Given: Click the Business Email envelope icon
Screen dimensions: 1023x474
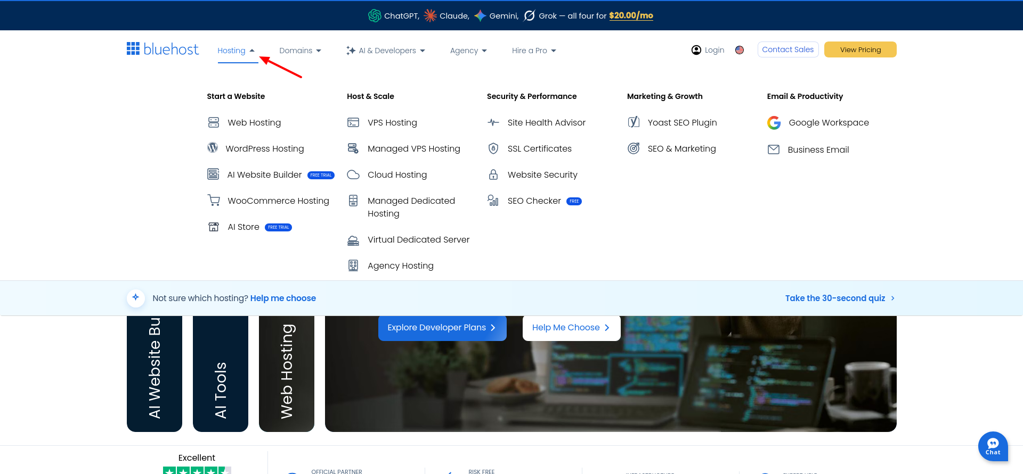Looking at the screenshot, I should (774, 149).
